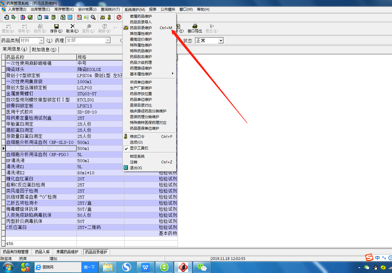Image resolution: width=392 pixels, height=273 pixels.
Task: Toggle 显示工具栏 checked menu option
Action: (139, 148)
